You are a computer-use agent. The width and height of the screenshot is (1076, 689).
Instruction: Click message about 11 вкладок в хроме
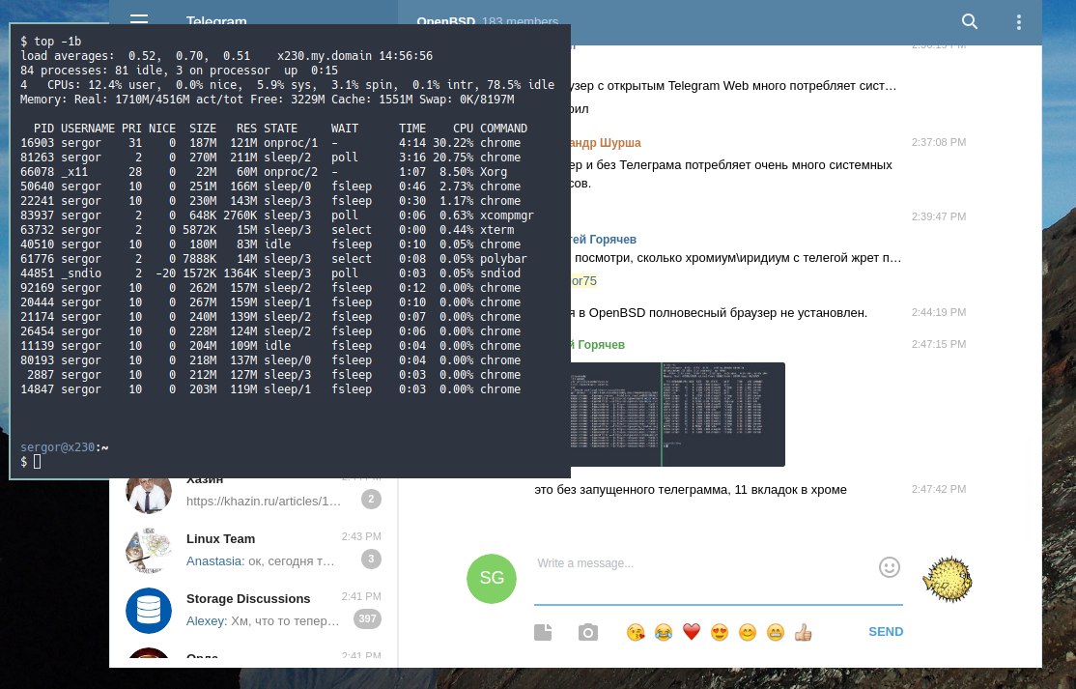691,490
